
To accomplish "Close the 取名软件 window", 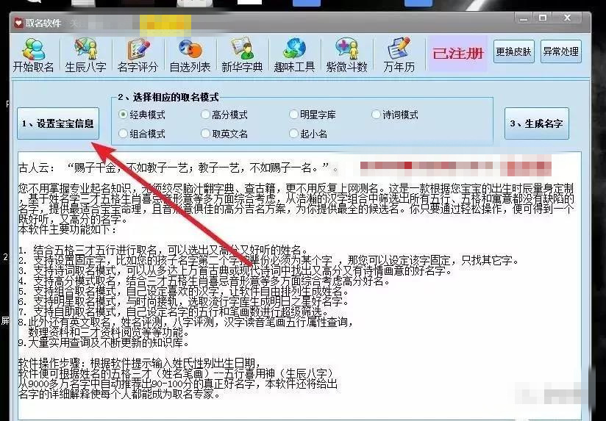I will [567, 18].
